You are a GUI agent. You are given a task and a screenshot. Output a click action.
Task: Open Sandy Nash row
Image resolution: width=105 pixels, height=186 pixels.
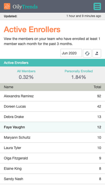(52, 179)
